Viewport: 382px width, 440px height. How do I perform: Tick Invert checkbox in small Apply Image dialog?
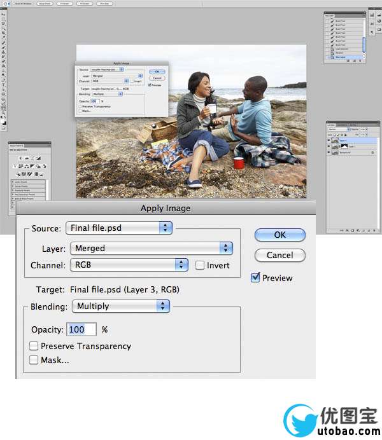click(132, 81)
